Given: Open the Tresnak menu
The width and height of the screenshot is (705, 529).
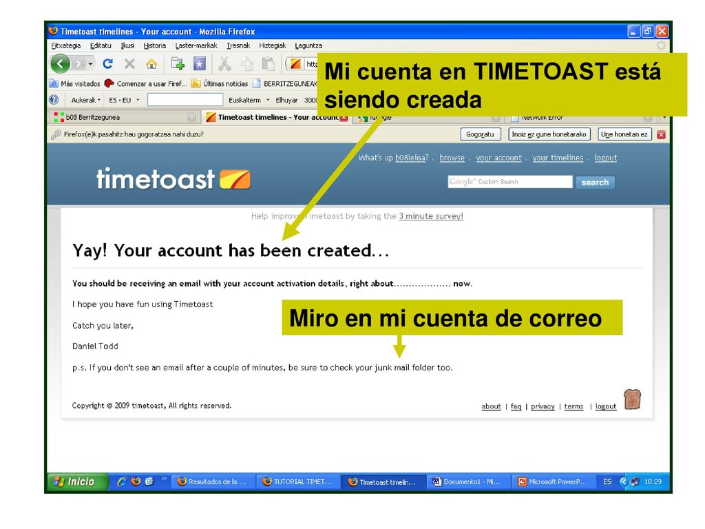Looking at the screenshot, I should 238,45.
